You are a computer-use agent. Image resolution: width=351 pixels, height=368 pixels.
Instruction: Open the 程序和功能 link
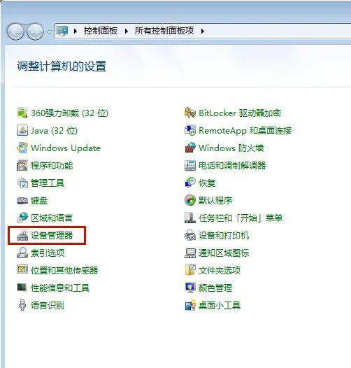click(52, 165)
